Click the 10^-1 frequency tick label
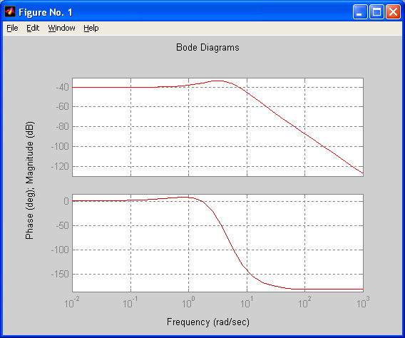Screen dimensions: 405x338 pyautogui.click(x=130, y=302)
